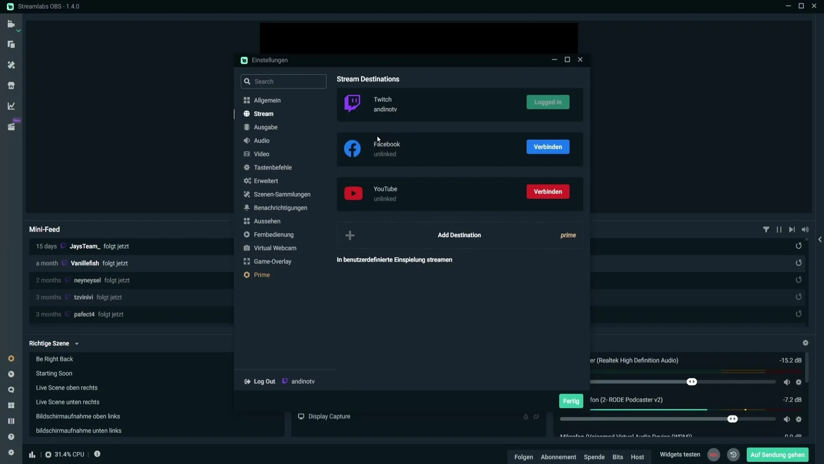Image resolution: width=824 pixels, height=464 pixels.
Task: Replay the Vanillefish follow alert
Action: 798,263
